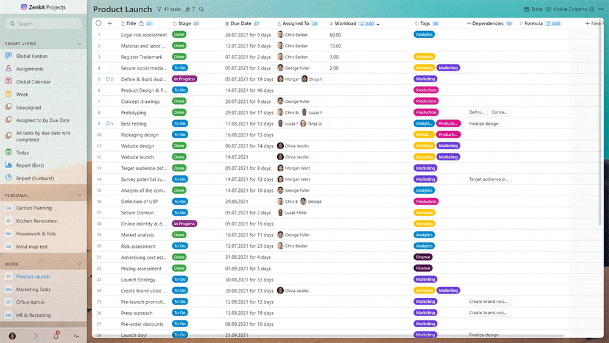The image size is (609, 343).
Task: Open Report (Sunburst) view icon
Action: click(x=9, y=179)
